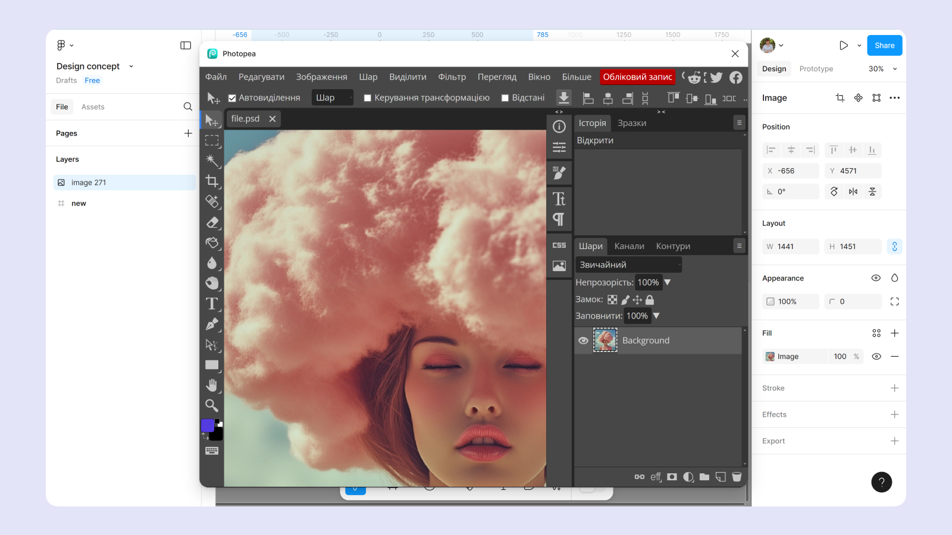Viewport: 952px width, 535px height.
Task: Choose the Type tool in toolbar
Action: [x=212, y=304]
